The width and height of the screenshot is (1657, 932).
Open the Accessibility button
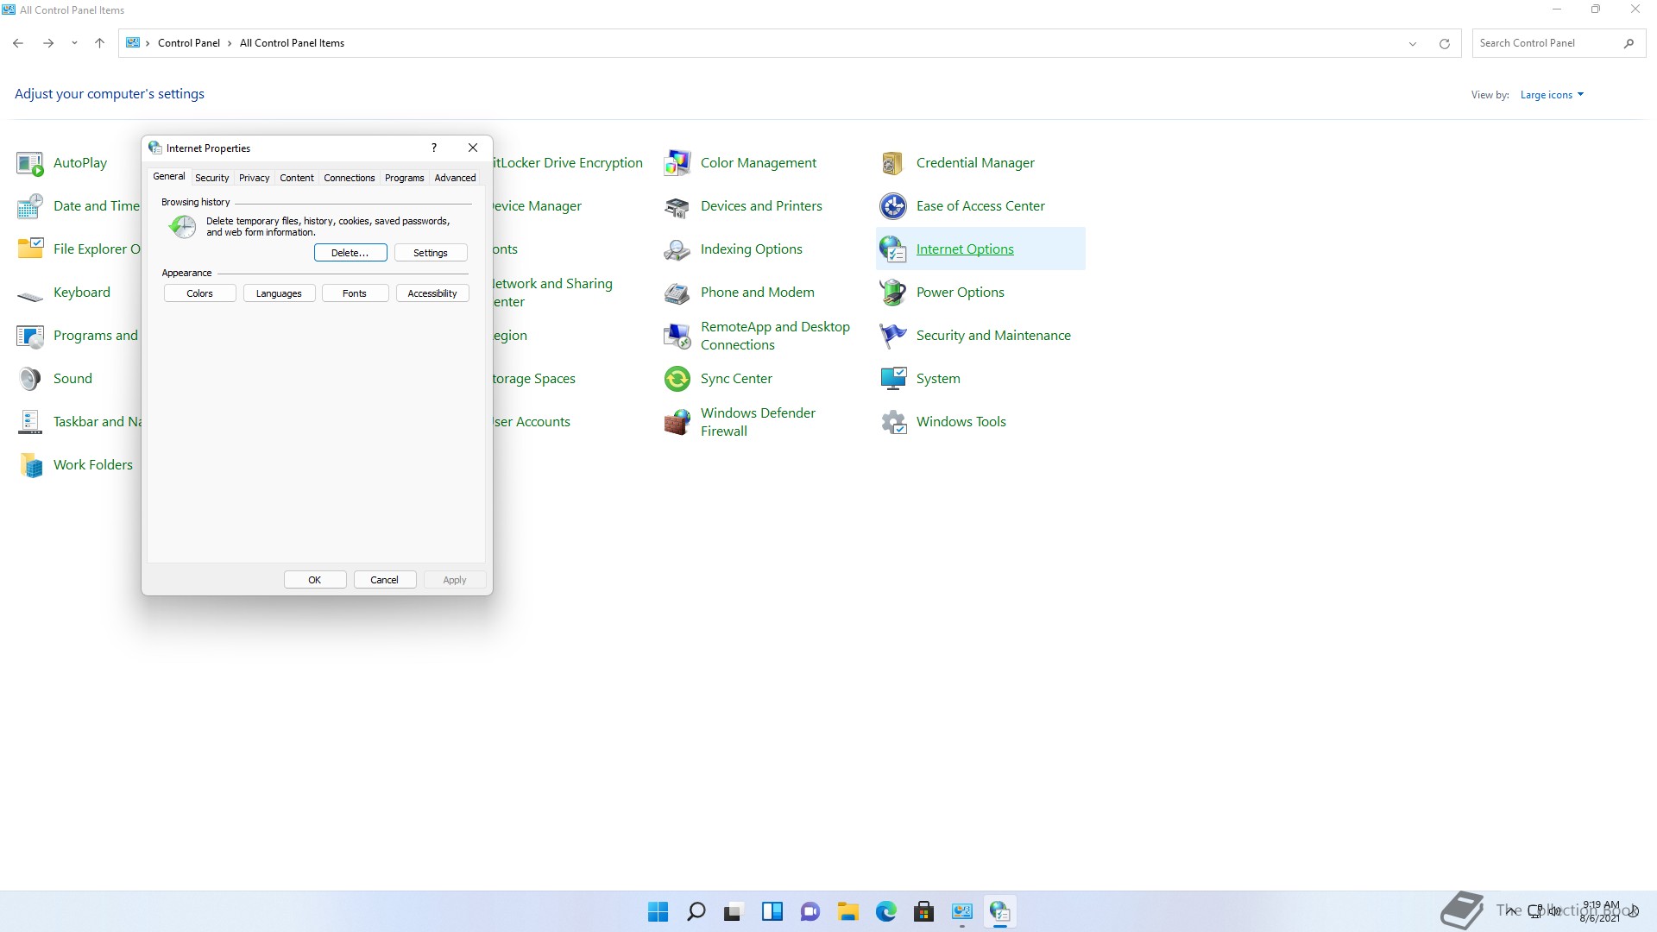432,293
